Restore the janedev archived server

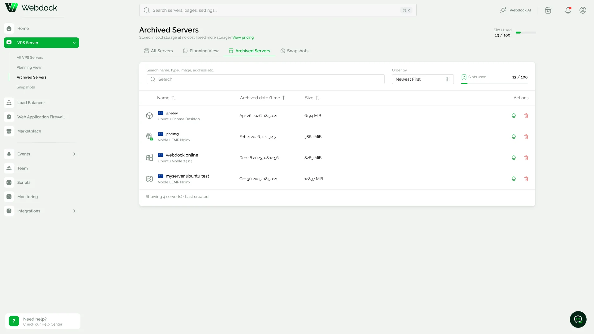[x=514, y=116]
